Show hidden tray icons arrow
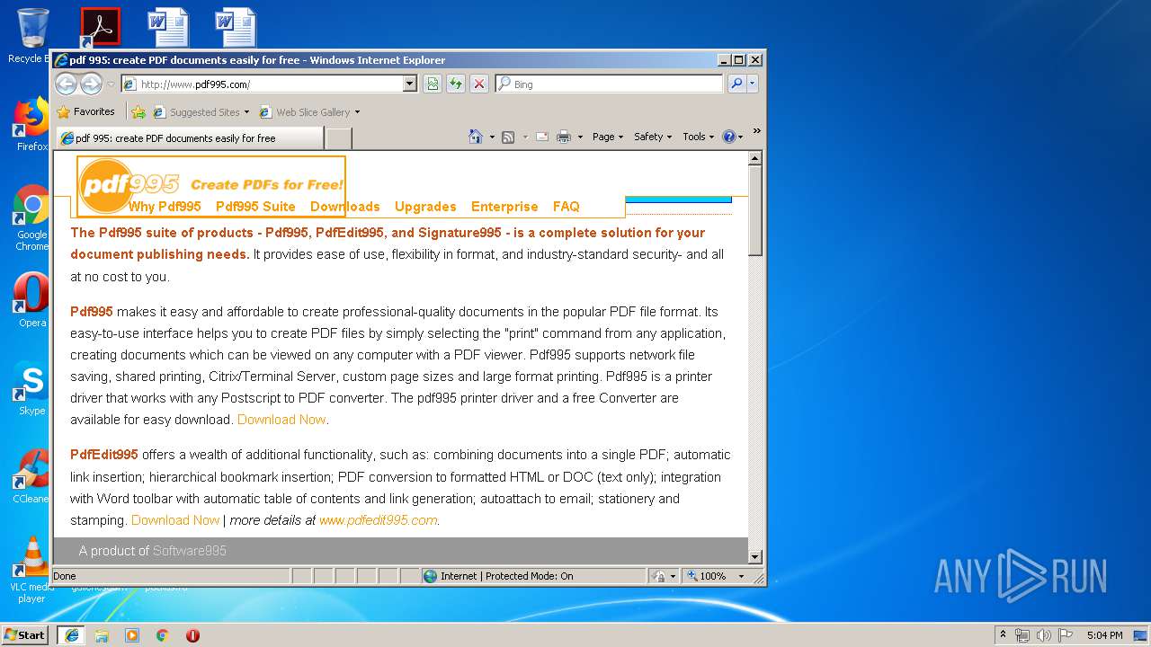 (1003, 634)
